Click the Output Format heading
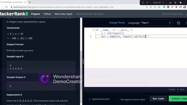 (x=15, y=44)
